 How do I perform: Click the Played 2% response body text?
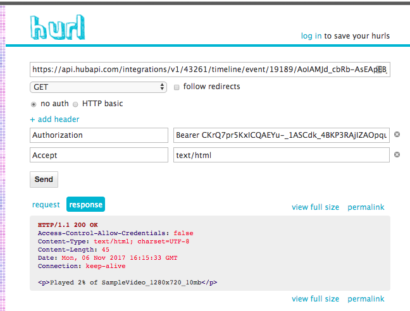128,283
